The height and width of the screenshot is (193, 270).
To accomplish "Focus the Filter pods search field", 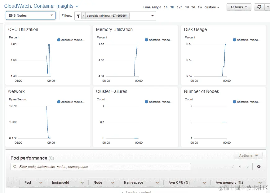I will 101,167.
